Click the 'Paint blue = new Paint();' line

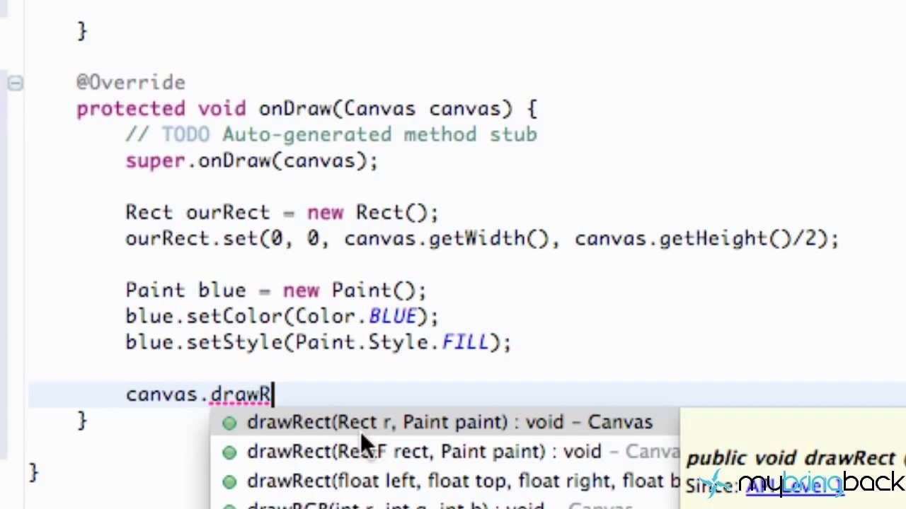276,290
